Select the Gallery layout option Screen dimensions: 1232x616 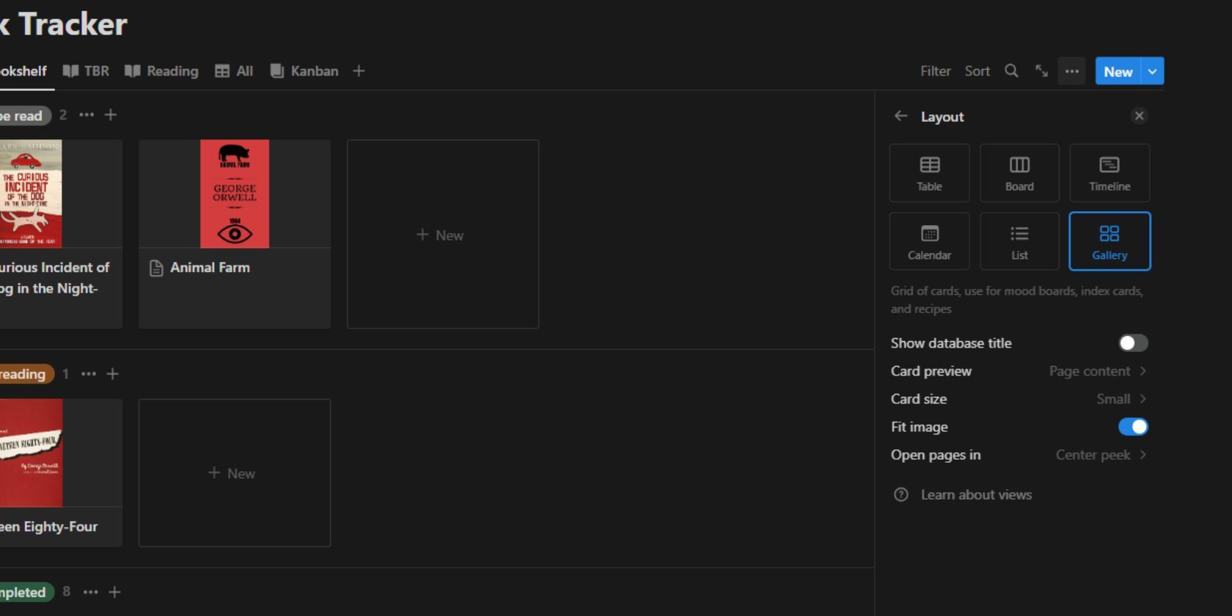(1110, 241)
